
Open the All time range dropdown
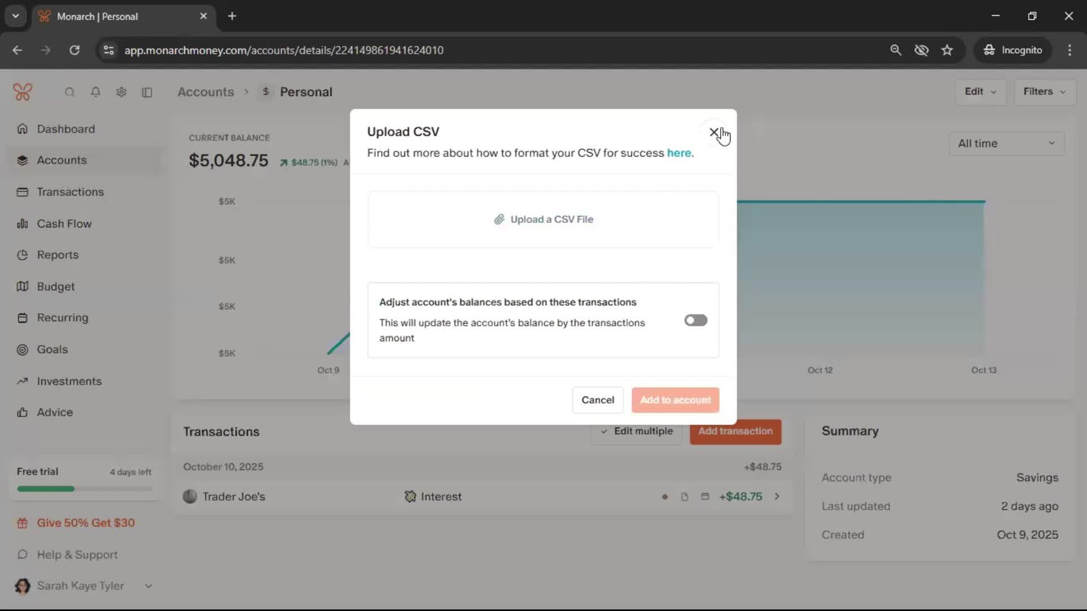1006,144
